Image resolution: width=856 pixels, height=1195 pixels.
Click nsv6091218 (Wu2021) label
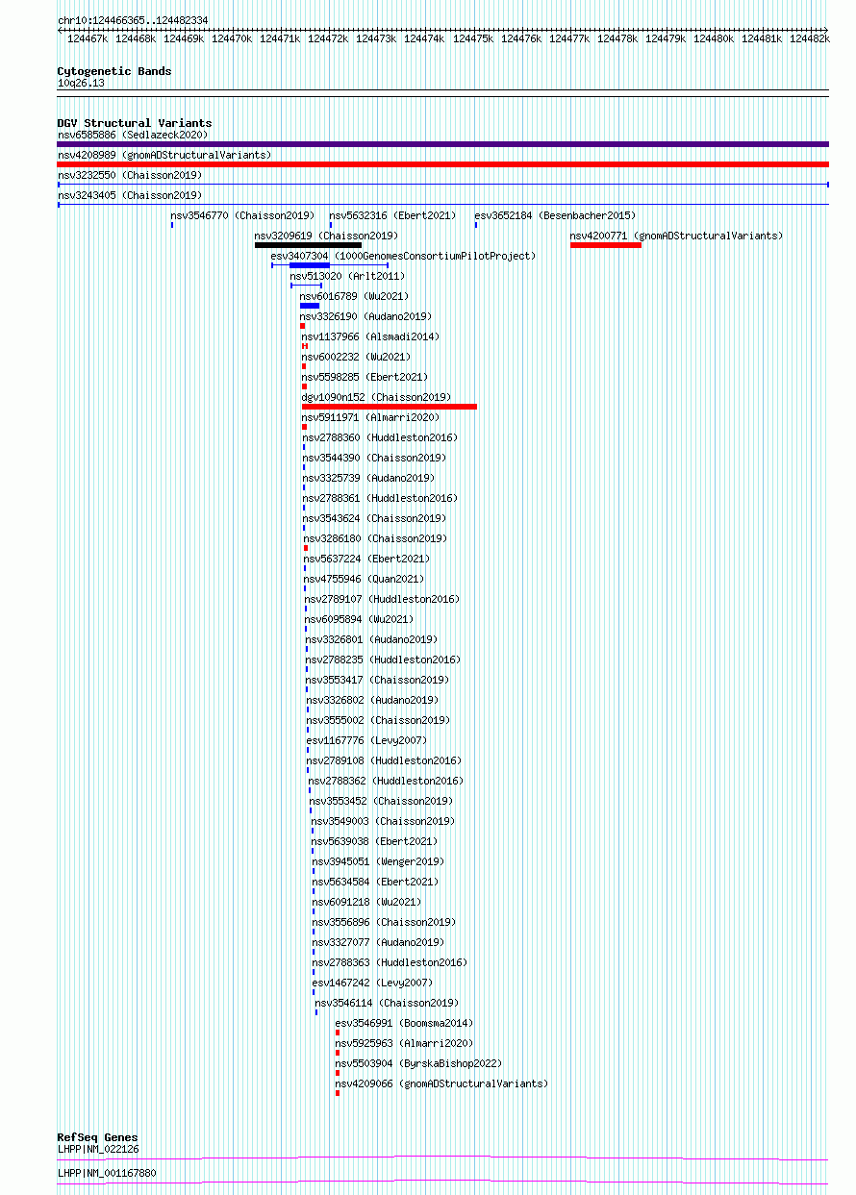coord(366,903)
